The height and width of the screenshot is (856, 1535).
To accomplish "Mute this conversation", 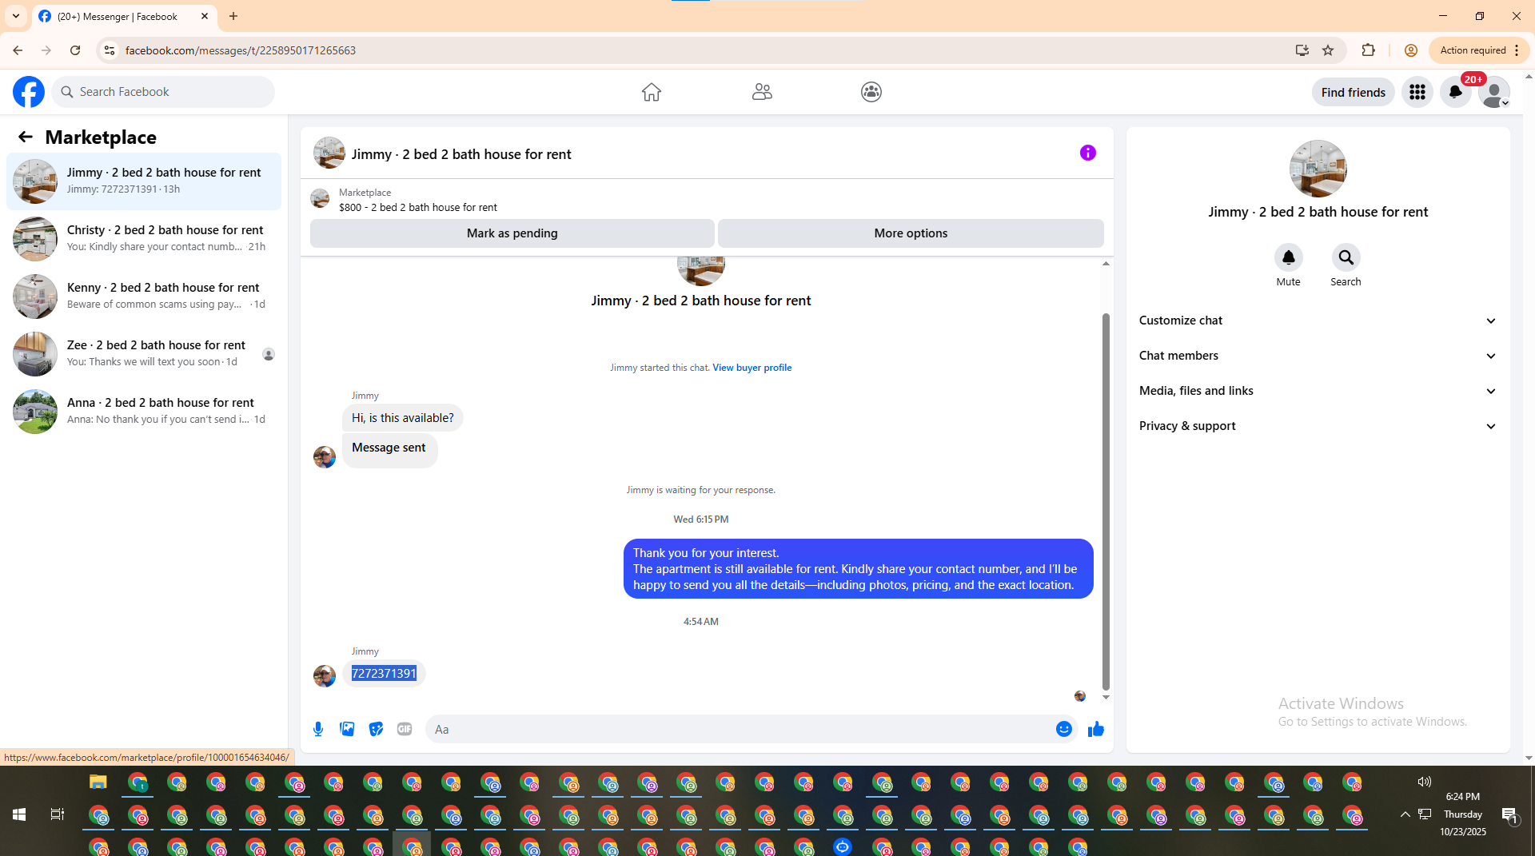I will point(1288,257).
